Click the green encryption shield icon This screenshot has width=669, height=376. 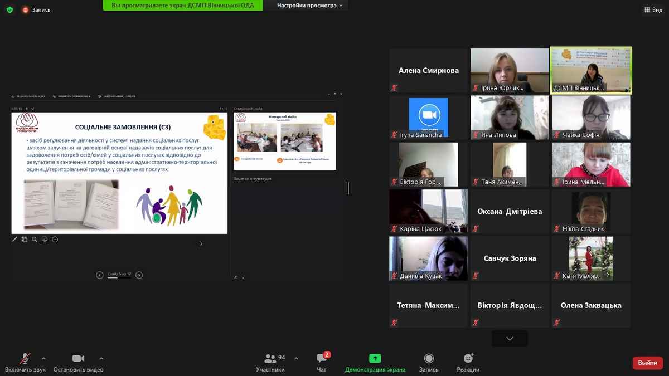point(9,10)
